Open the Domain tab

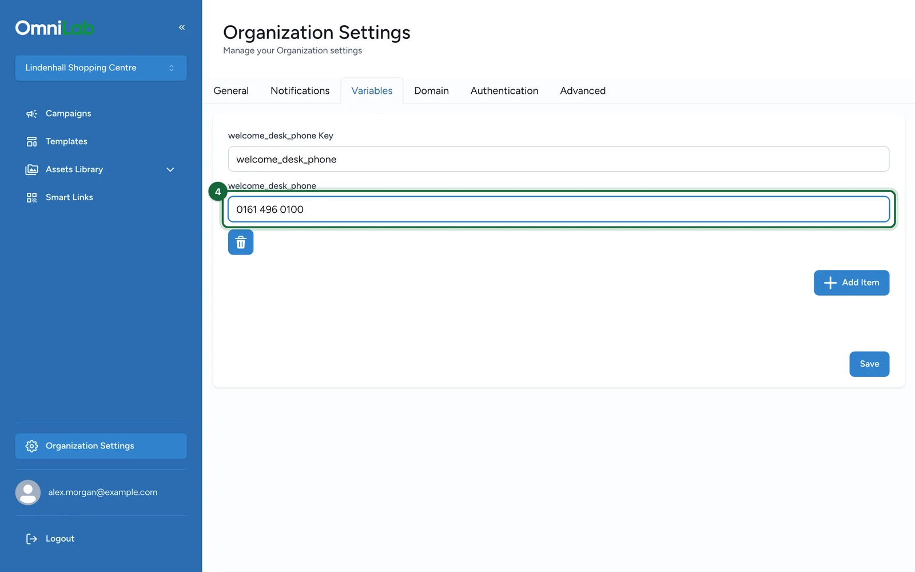(x=432, y=91)
